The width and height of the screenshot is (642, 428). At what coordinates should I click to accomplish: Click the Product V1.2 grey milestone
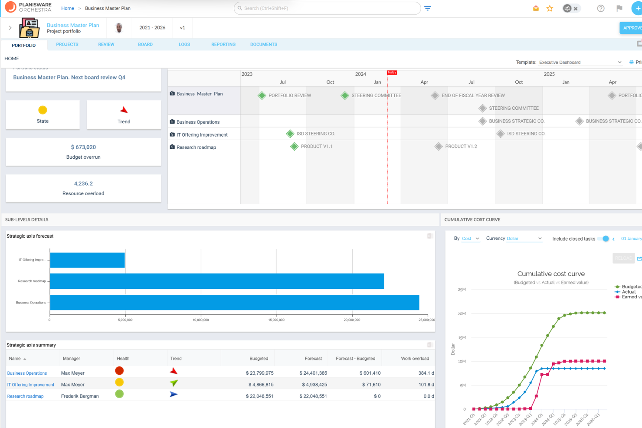pyautogui.click(x=439, y=147)
